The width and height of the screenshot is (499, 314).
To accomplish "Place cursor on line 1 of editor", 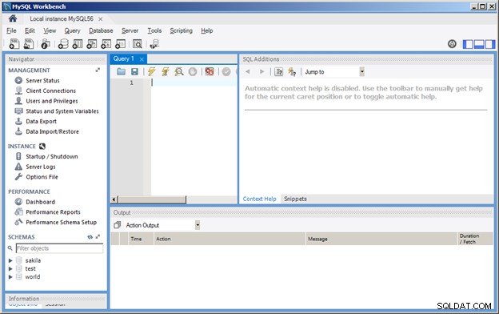I will pos(194,83).
